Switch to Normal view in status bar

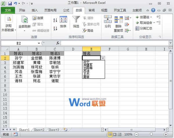click(110, 135)
